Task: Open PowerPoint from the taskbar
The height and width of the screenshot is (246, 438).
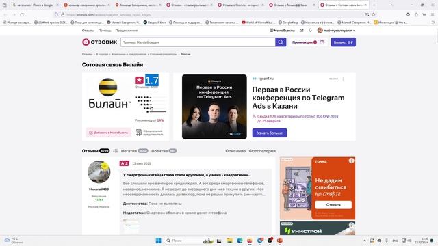Action: click(280, 241)
